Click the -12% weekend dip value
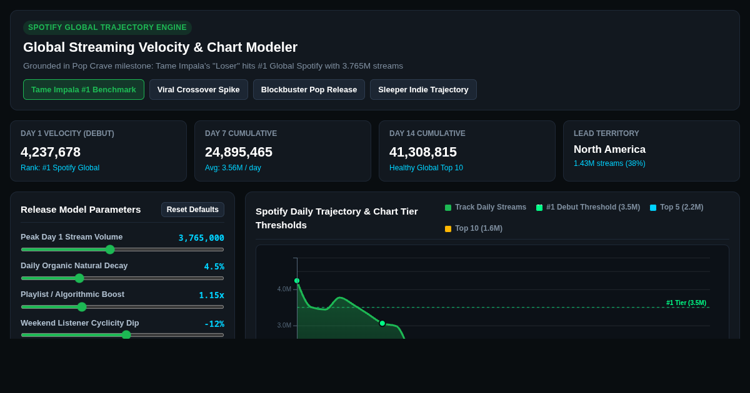This screenshot has height=393, width=750. [x=214, y=324]
